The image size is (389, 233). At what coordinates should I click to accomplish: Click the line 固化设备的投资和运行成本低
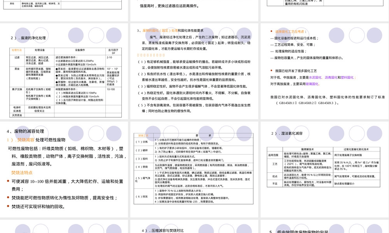click(x=294, y=38)
